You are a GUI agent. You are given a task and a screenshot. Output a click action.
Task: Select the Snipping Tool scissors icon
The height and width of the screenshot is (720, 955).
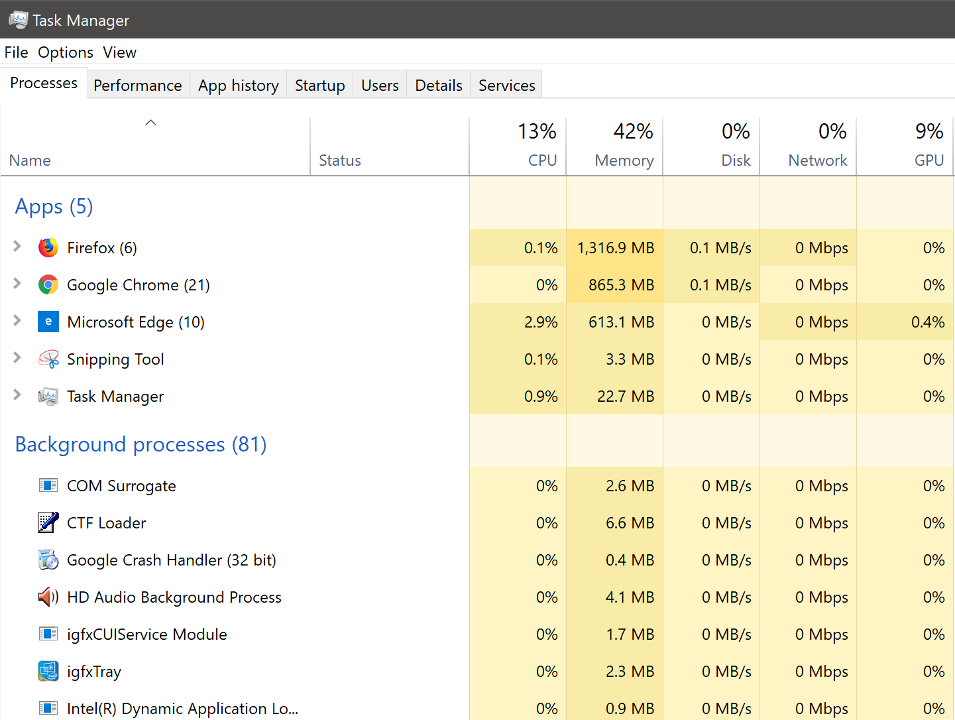48,359
